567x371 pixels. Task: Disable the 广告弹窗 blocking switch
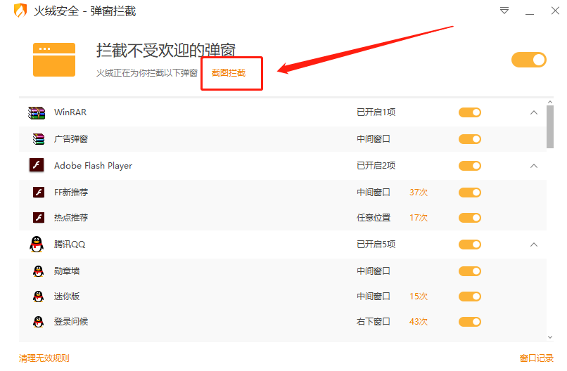coord(470,139)
